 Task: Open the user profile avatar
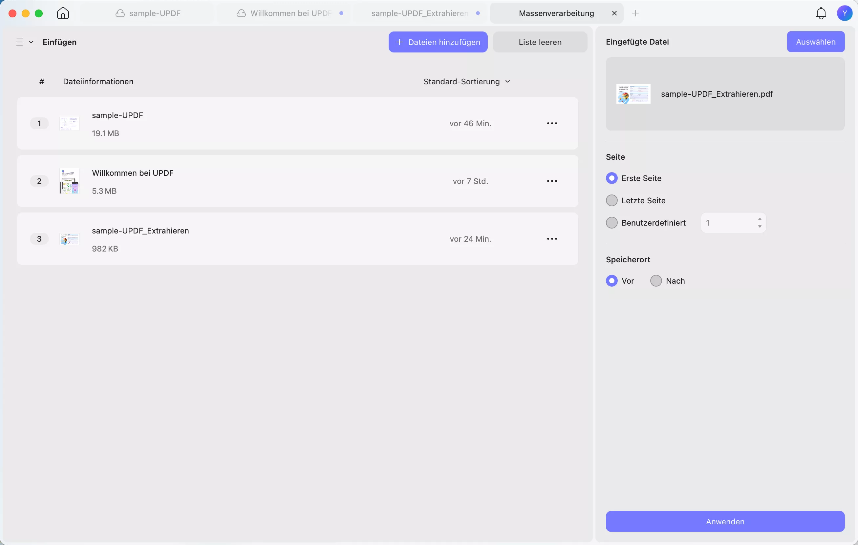click(845, 13)
